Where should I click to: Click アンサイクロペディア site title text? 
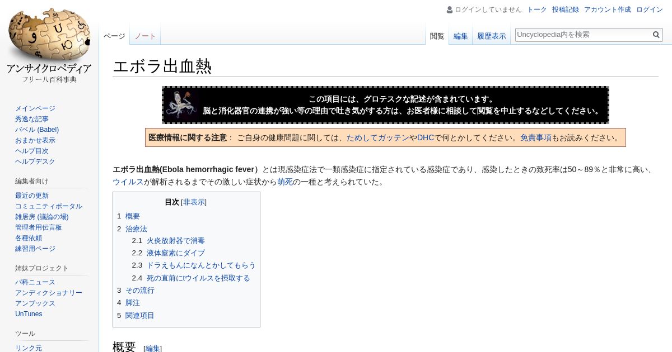tap(49, 69)
